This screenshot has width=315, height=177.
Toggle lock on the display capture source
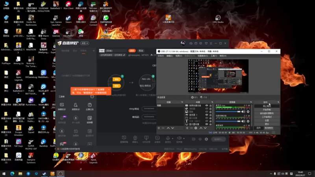(210, 124)
